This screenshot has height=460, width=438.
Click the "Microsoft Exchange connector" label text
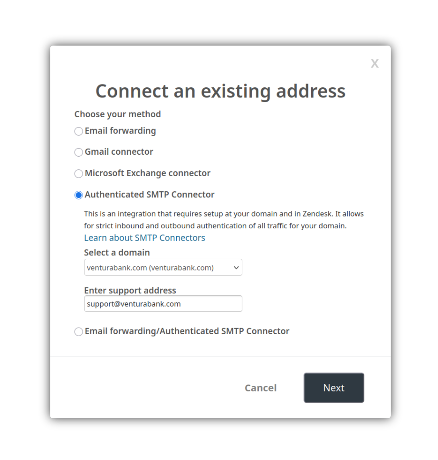coord(147,173)
